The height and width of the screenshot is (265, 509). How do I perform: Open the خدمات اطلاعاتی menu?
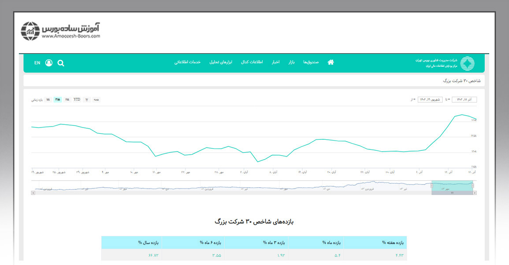point(187,62)
